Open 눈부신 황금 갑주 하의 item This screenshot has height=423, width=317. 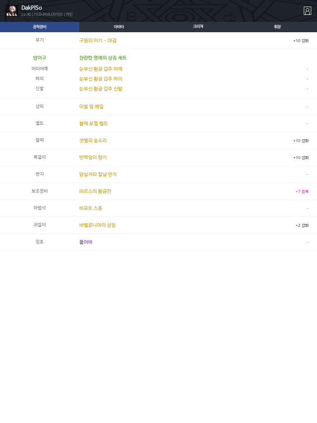tap(101, 79)
